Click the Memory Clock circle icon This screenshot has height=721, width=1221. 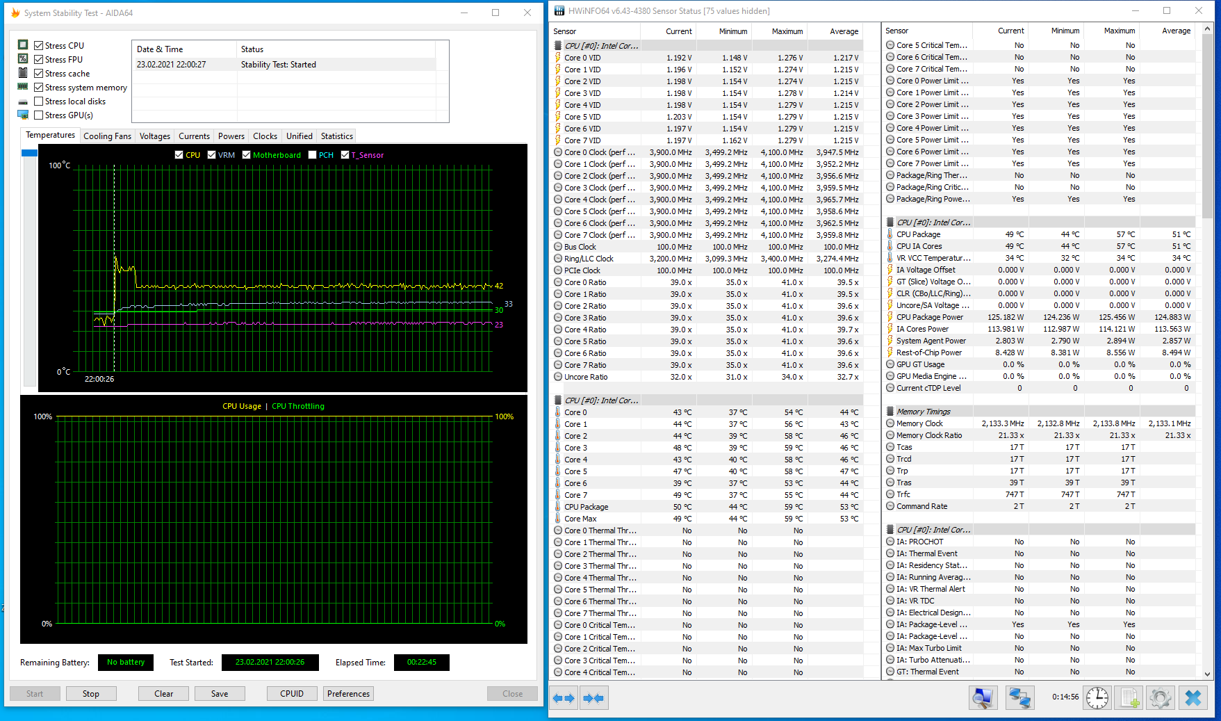tap(890, 423)
